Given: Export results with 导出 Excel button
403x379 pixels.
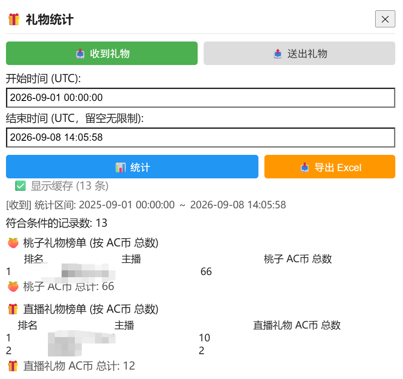Looking at the screenshot, I should click(x=330, y=166).
